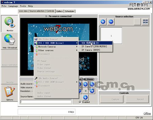Click the Capture button in Controls
Viewport: 153px width, 120px height.
[x=112, y=99]
